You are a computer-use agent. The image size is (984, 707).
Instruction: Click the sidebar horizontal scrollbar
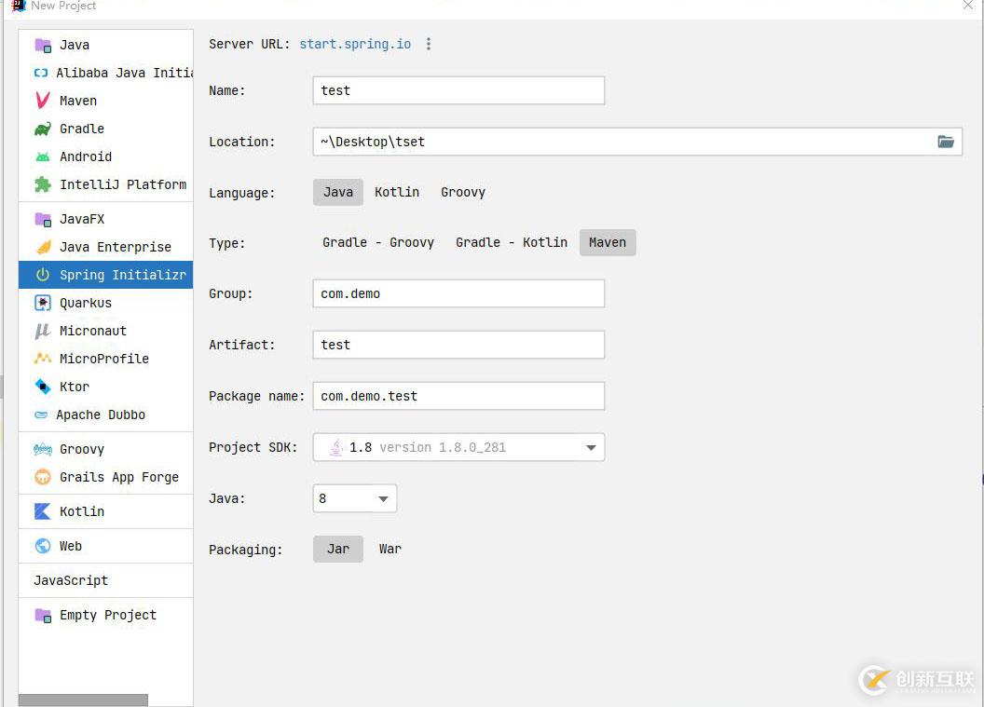84,700
